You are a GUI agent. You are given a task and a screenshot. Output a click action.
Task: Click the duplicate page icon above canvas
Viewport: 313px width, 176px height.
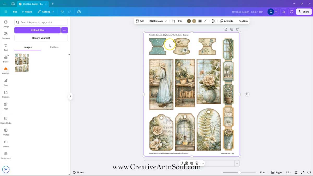pos(232,29)
